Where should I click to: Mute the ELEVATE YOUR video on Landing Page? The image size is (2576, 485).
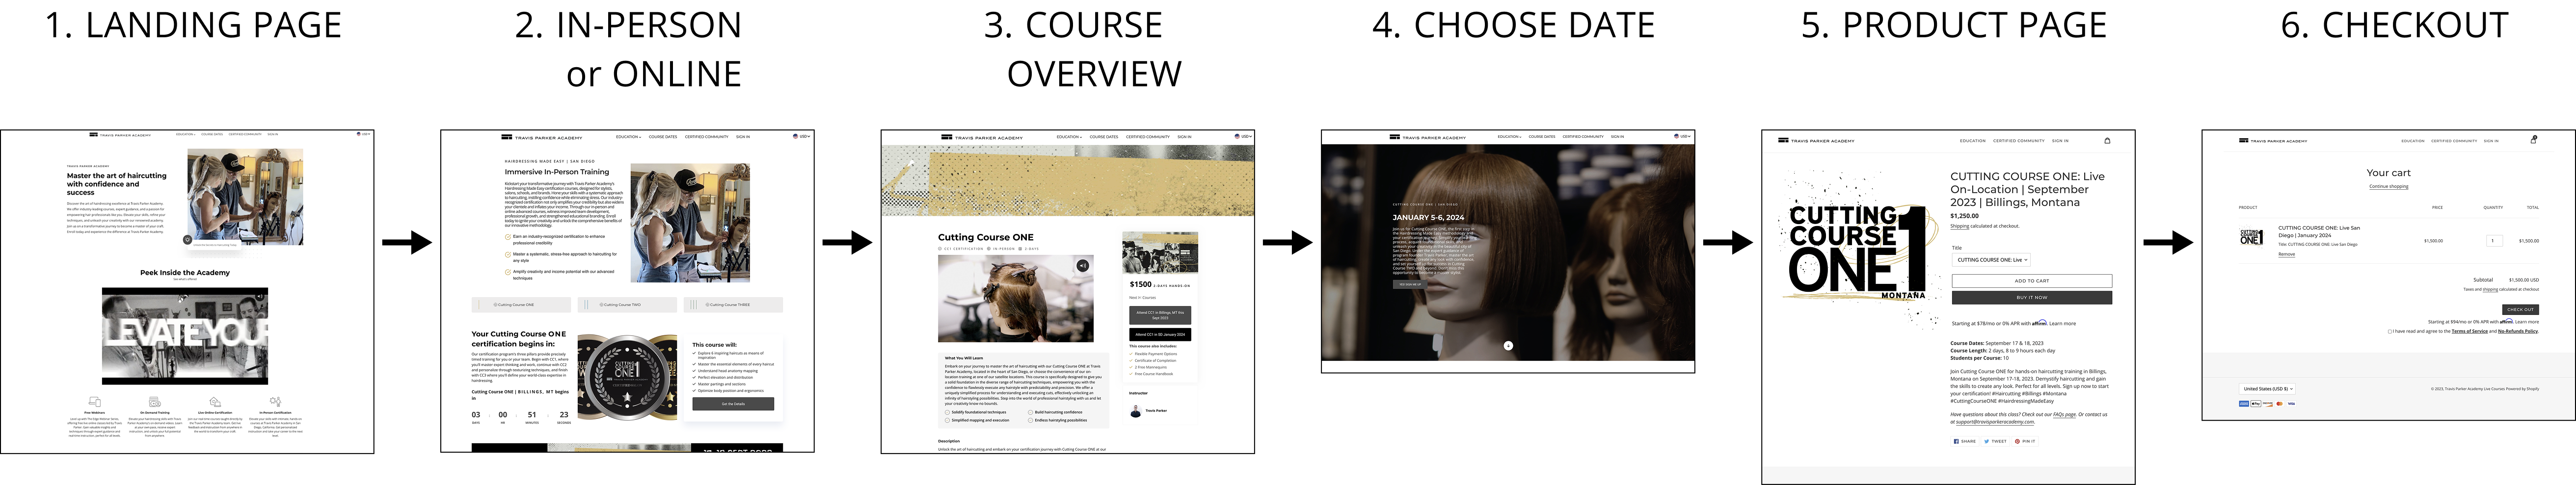pos(260,296)
